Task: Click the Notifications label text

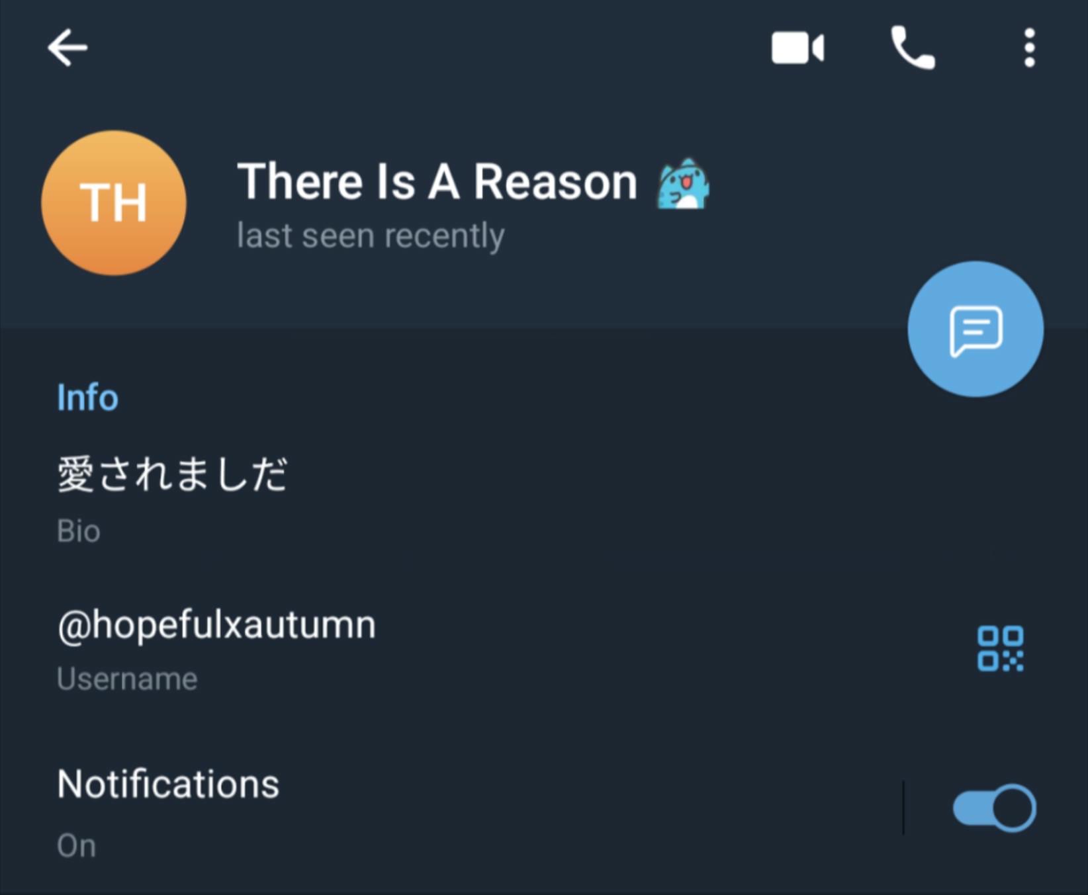Action: click(x=168, y=785)
